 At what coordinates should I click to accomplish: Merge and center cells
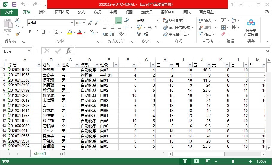(126, 27)
